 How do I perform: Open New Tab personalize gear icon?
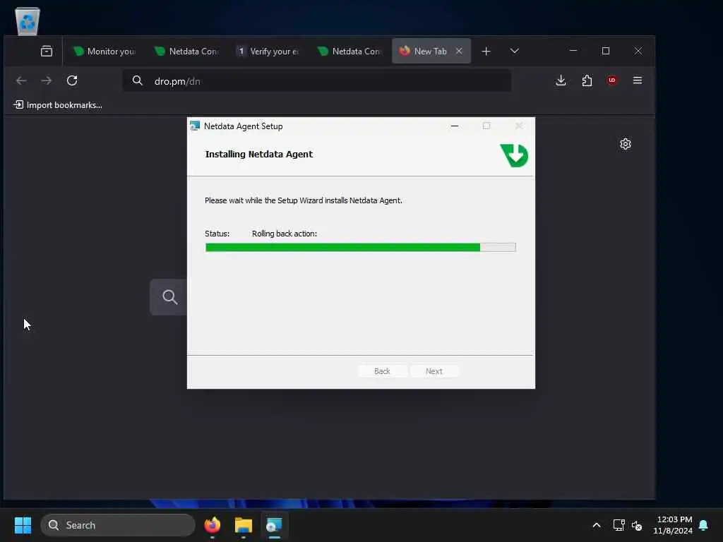point(626,144)
